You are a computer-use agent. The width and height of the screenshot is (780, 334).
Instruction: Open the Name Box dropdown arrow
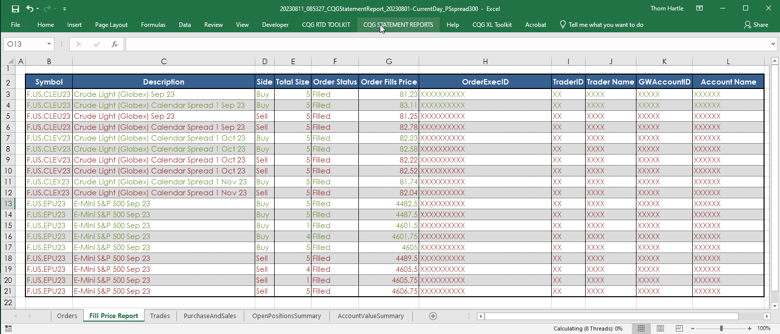49,44
